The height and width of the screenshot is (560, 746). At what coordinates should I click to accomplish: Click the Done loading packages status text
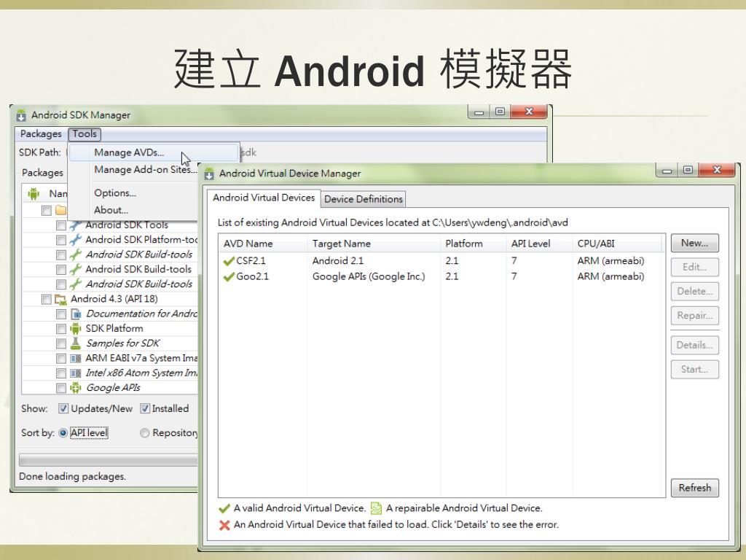pos(72,477)
